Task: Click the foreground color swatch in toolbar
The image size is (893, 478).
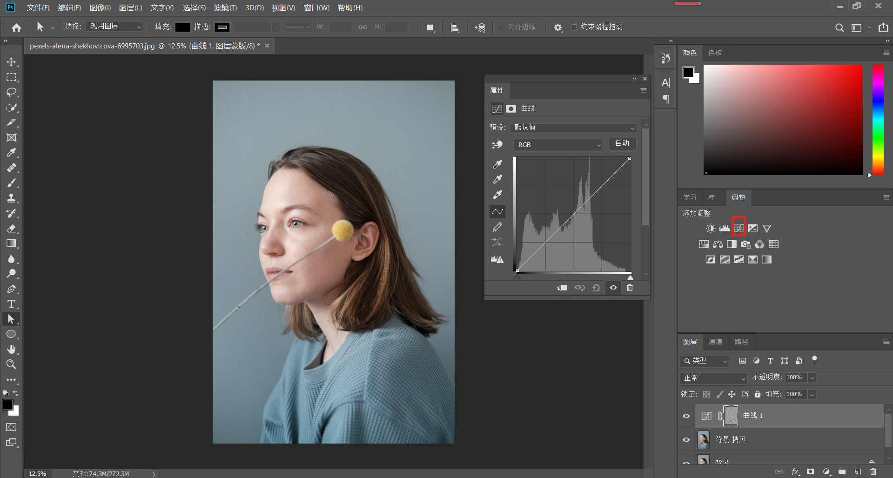Action: pyautogui.click(x=8, y=405)
